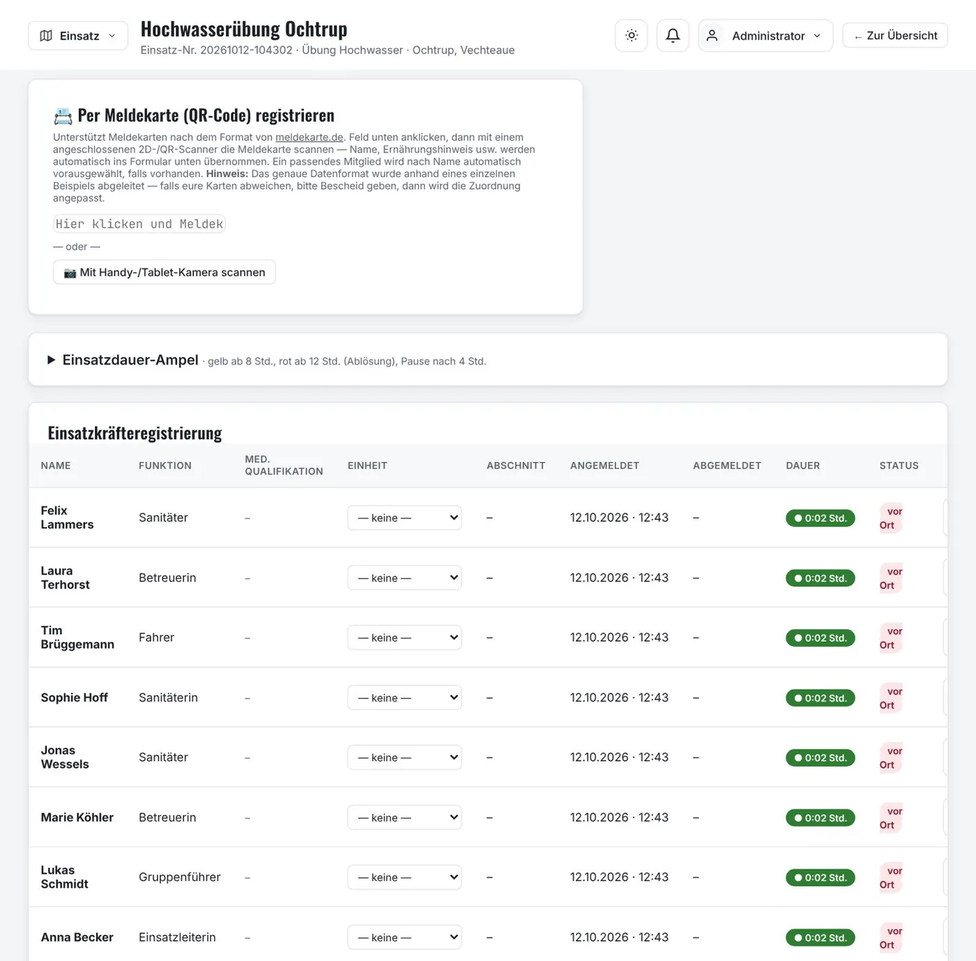Image resolution: width=976 pixels, height=961 pixels.
Task: Click Gruppenführer function cell
Action: (x=180, y=877)
